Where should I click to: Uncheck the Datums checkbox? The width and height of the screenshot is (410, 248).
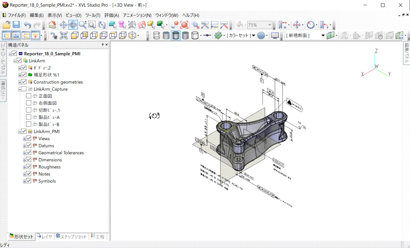pyautogui.click(x=29, y=146)
